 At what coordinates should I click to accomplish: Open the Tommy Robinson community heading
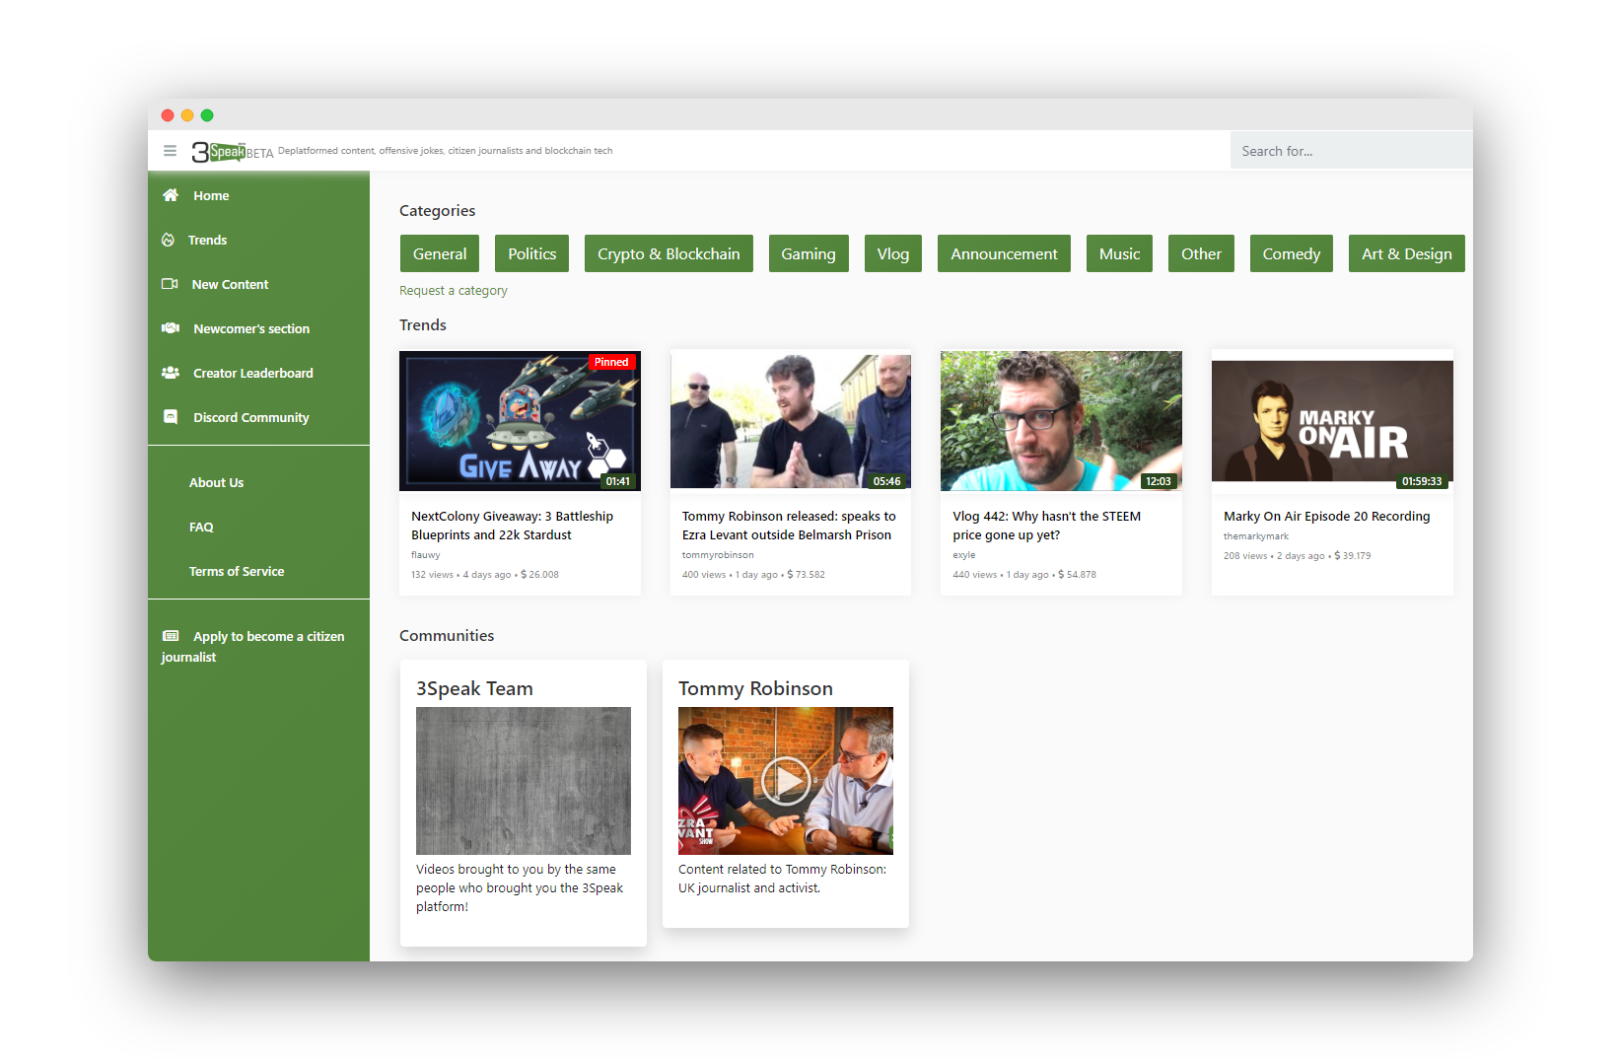click(x=755, y=688)
